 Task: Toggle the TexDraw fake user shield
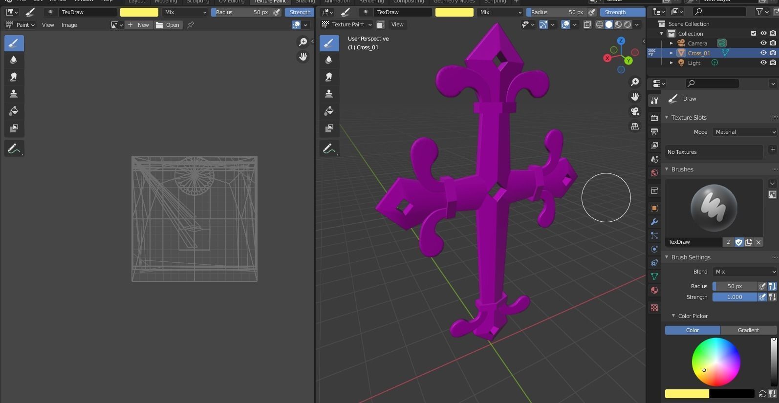tap(739, 242)
